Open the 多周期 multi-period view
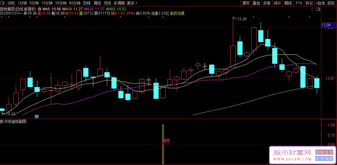Screen dimensions: 337x165 119,3
